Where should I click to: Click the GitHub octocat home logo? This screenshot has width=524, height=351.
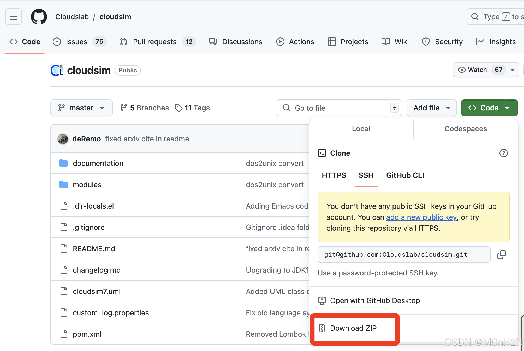click(x=39, y=17)
